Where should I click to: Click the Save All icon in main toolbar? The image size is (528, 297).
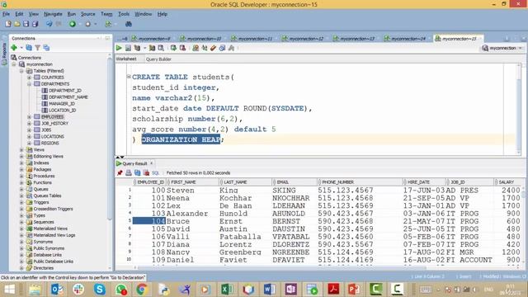[x=35, y=24]
